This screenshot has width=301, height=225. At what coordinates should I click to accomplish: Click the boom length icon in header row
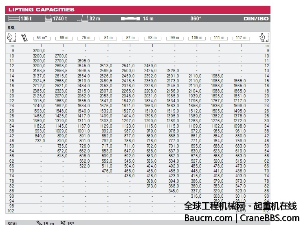[x=24, y=37]
